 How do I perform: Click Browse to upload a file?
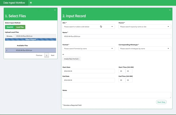coord(10,36)
